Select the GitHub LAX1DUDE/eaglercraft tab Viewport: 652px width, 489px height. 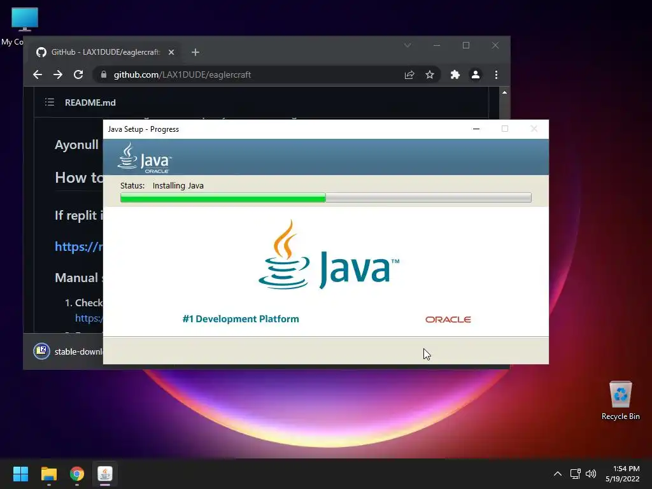click(x=105, y=52)
